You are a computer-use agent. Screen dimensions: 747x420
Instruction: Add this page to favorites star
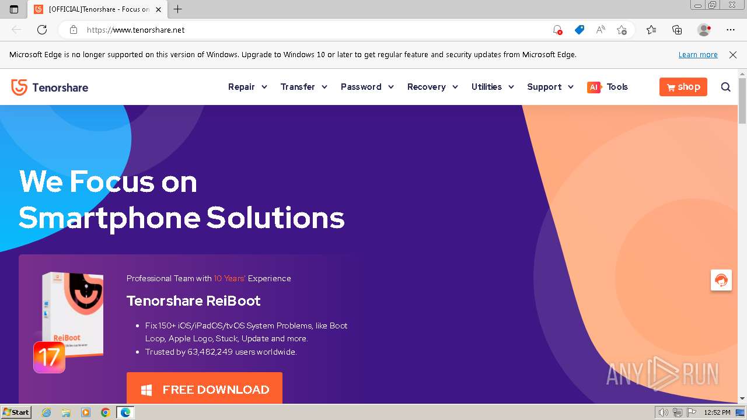(x=622, y=30)
